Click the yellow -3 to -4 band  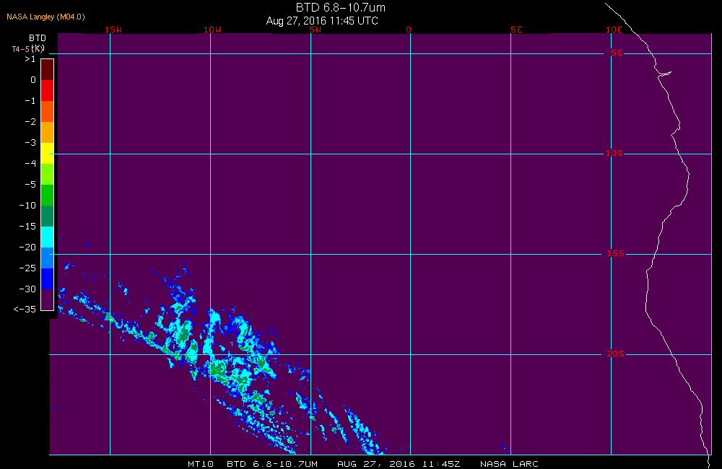[48, 153]
